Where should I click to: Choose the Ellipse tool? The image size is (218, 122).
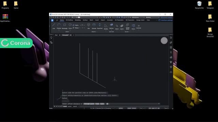(76, 28)
